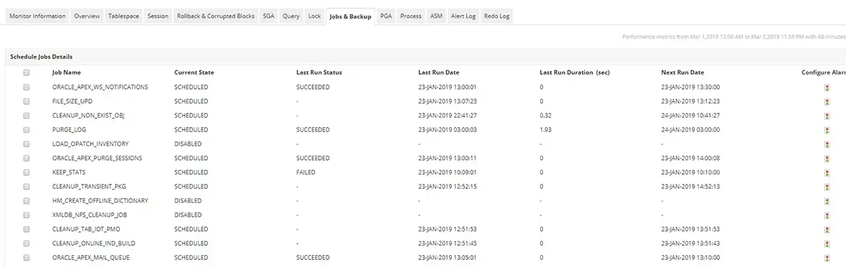Click the FAILED status of KEEP_STATS
The height and width of the screenshot is (267, 846).
point(306,173)
